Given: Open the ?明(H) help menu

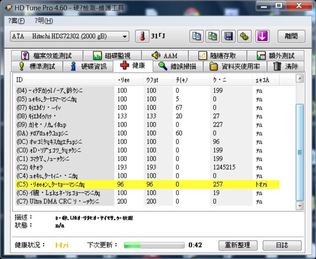Looking at the screenshot, I should 44,21.
